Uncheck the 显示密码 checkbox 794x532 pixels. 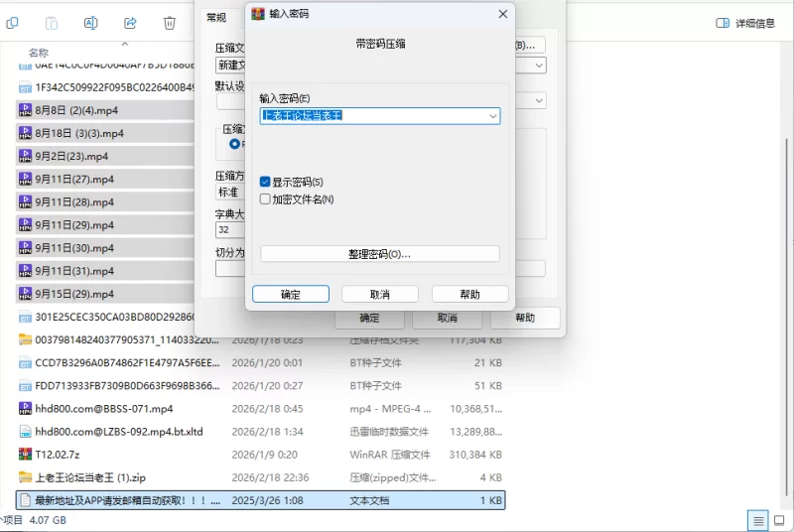tap(265, 183)
